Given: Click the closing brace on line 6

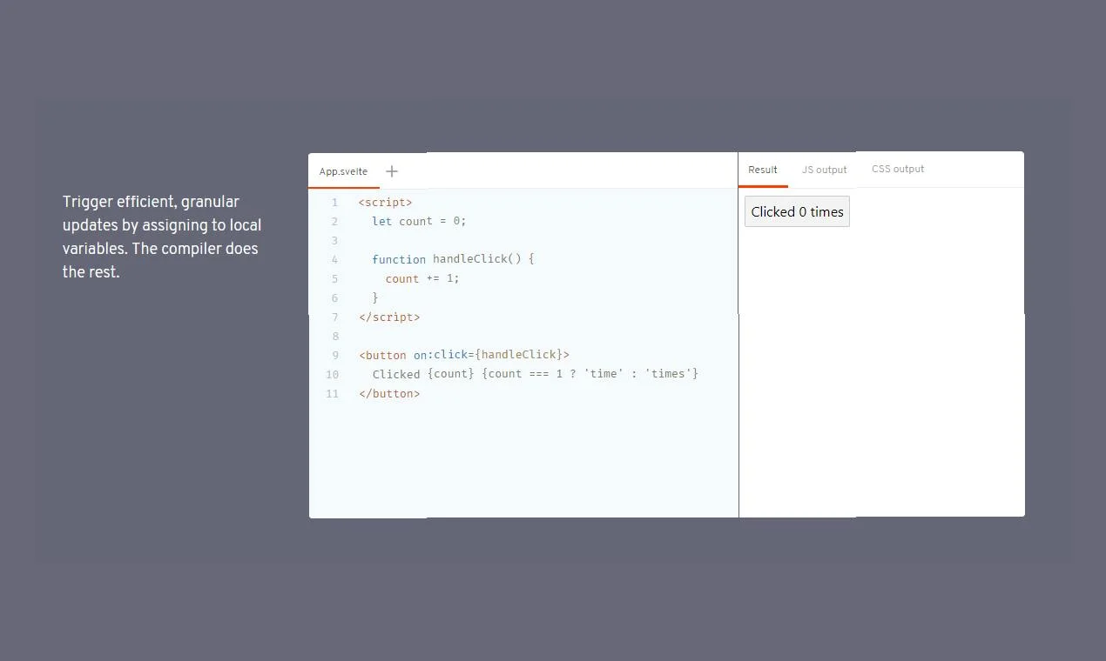Looking at the screenshot, I should (375, 297).
